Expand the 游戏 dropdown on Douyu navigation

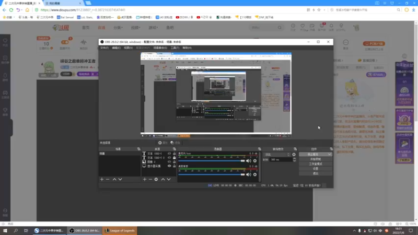click(153, 28)
